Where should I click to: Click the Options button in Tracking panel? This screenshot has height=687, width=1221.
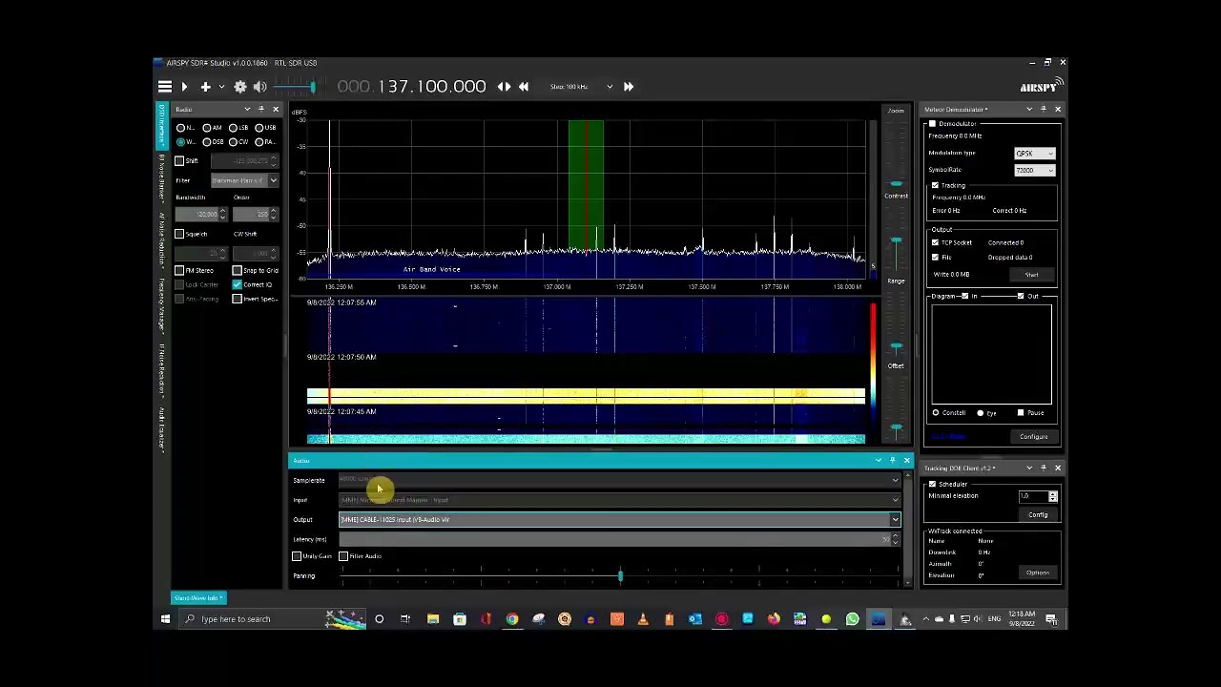[x=1038, y=572]
